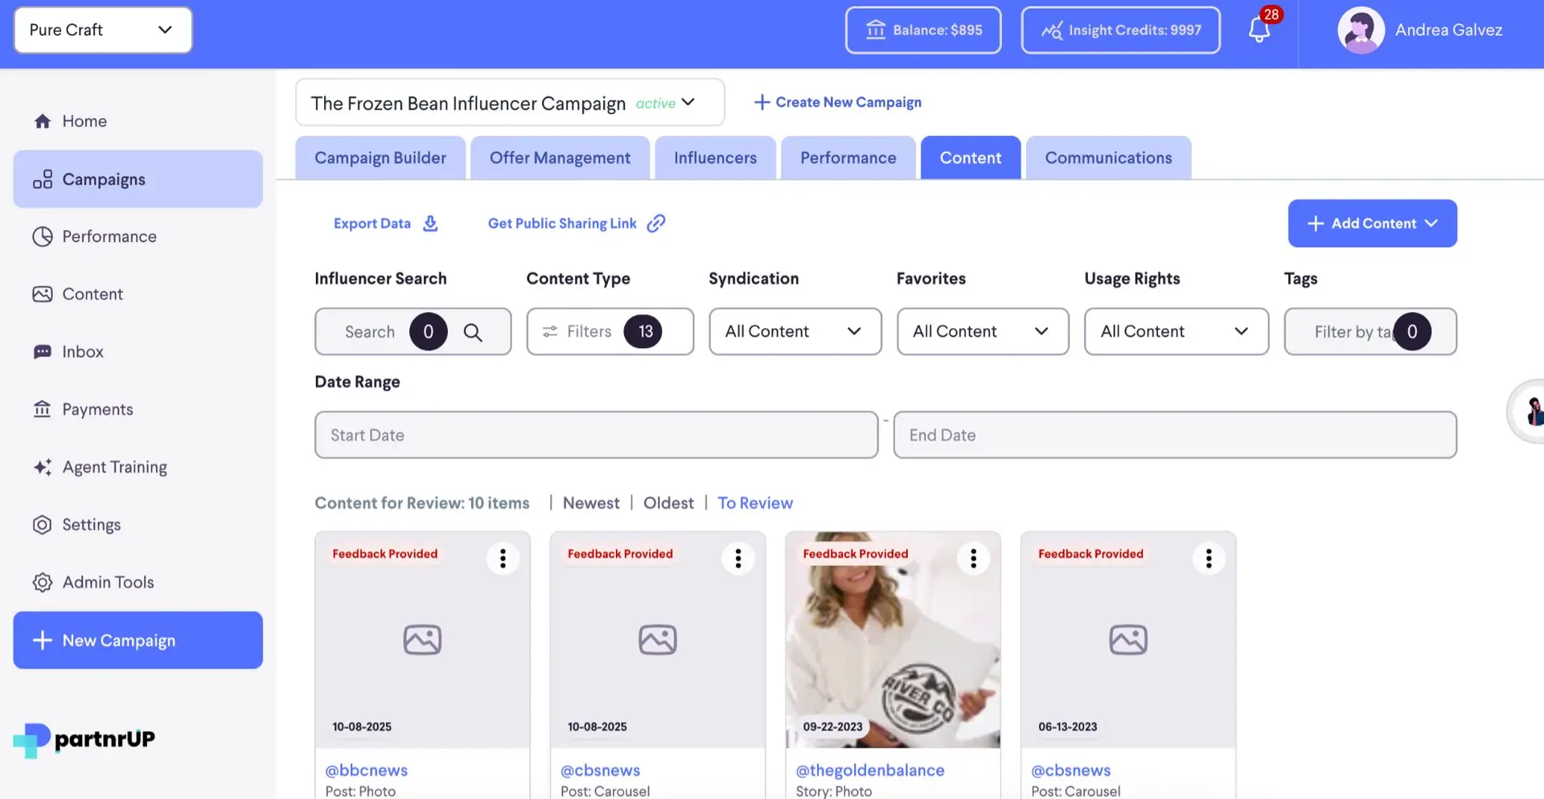1544x799 pixels.
Task: Switch to the Campaign Builder tab
Action: coord(380,158)
